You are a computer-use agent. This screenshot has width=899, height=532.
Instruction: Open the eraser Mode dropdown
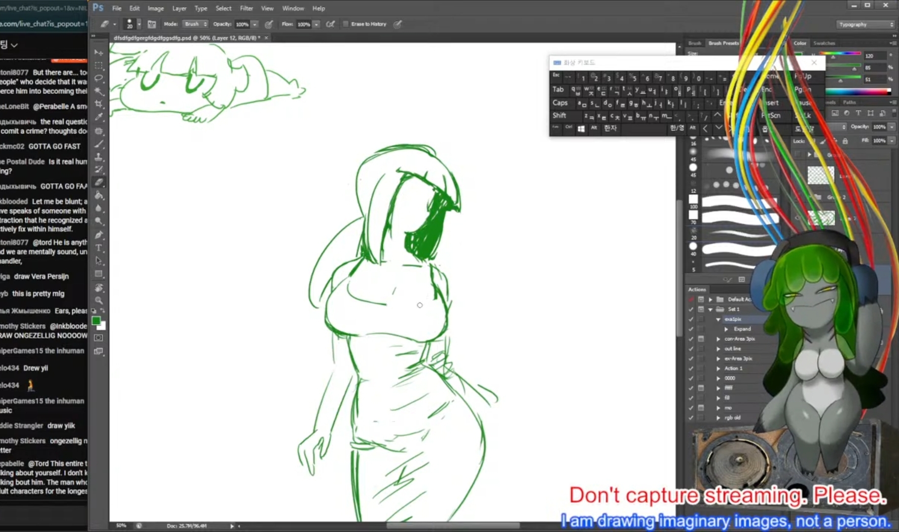point(196,24)
